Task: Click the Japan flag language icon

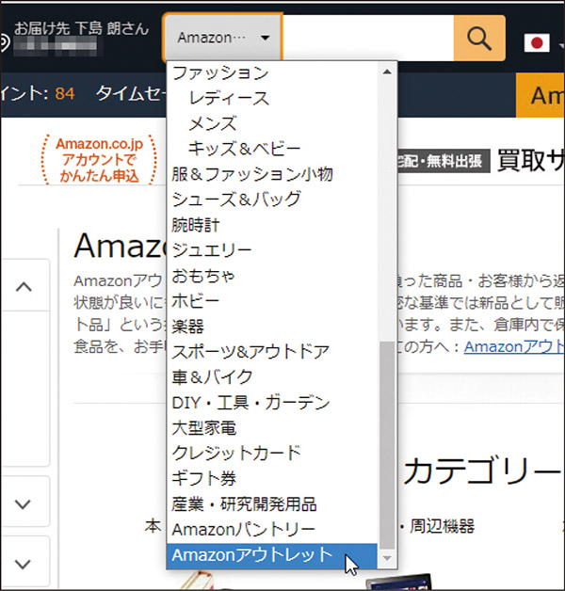Action: click(537, 43)
